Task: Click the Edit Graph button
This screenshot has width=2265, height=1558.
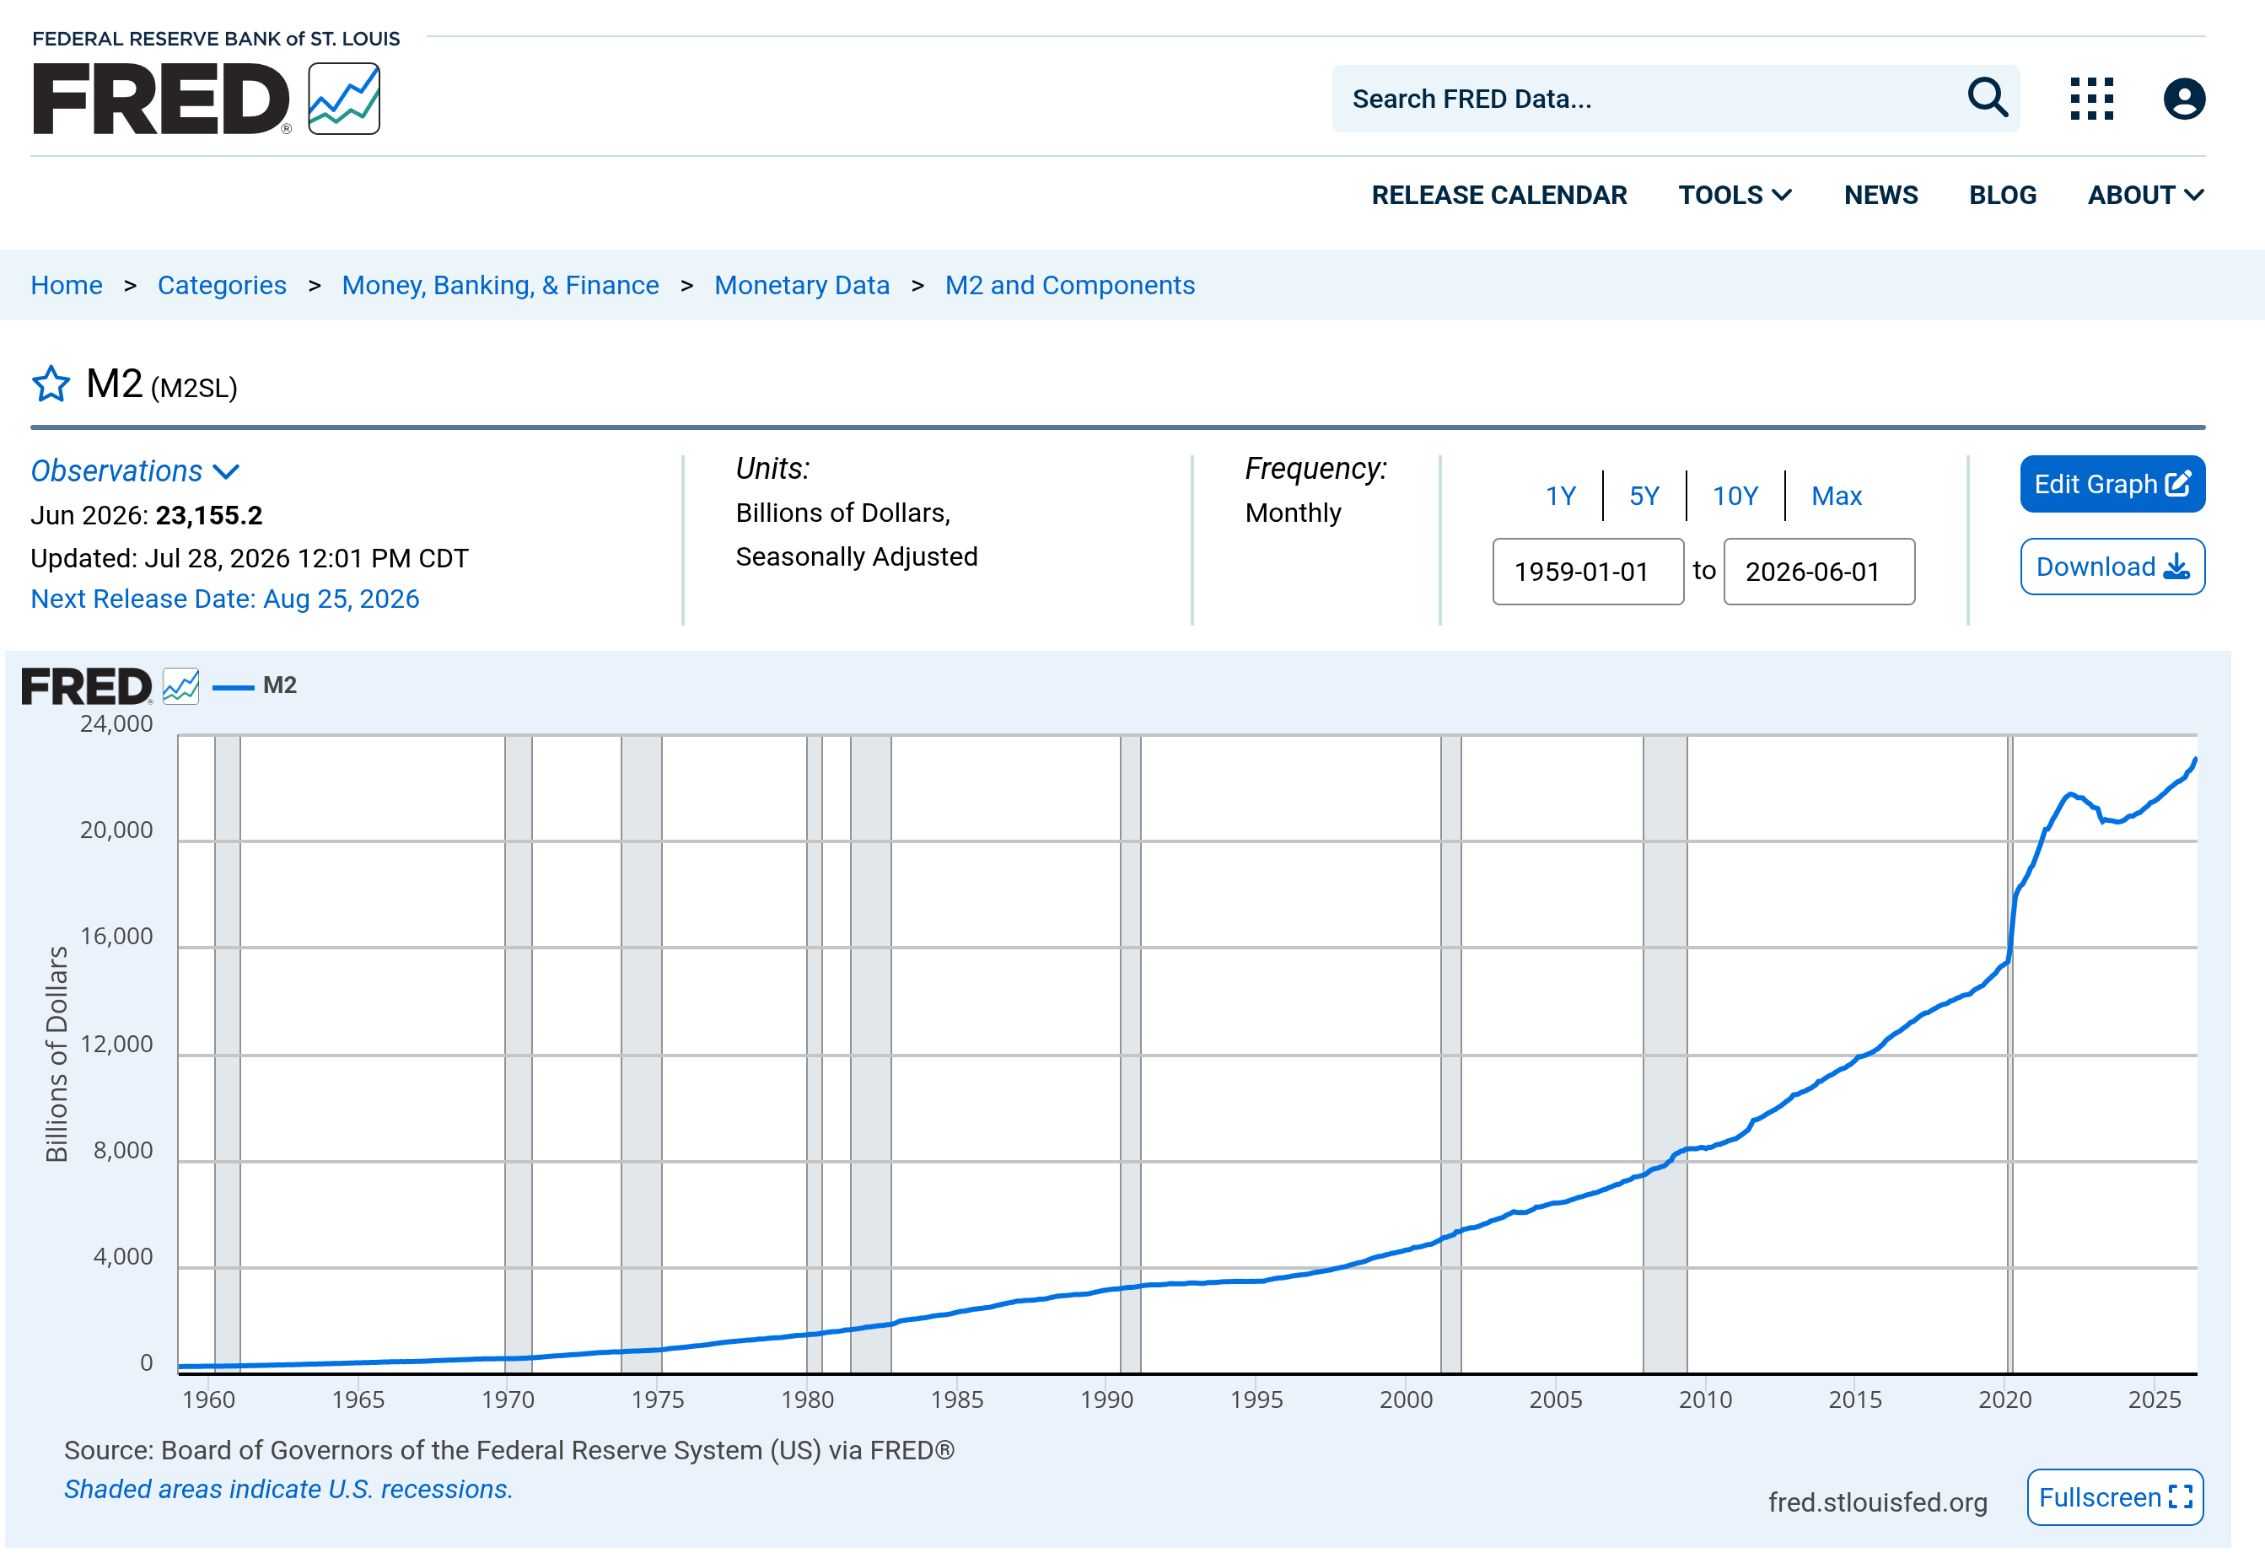Action: [2112, 484]
